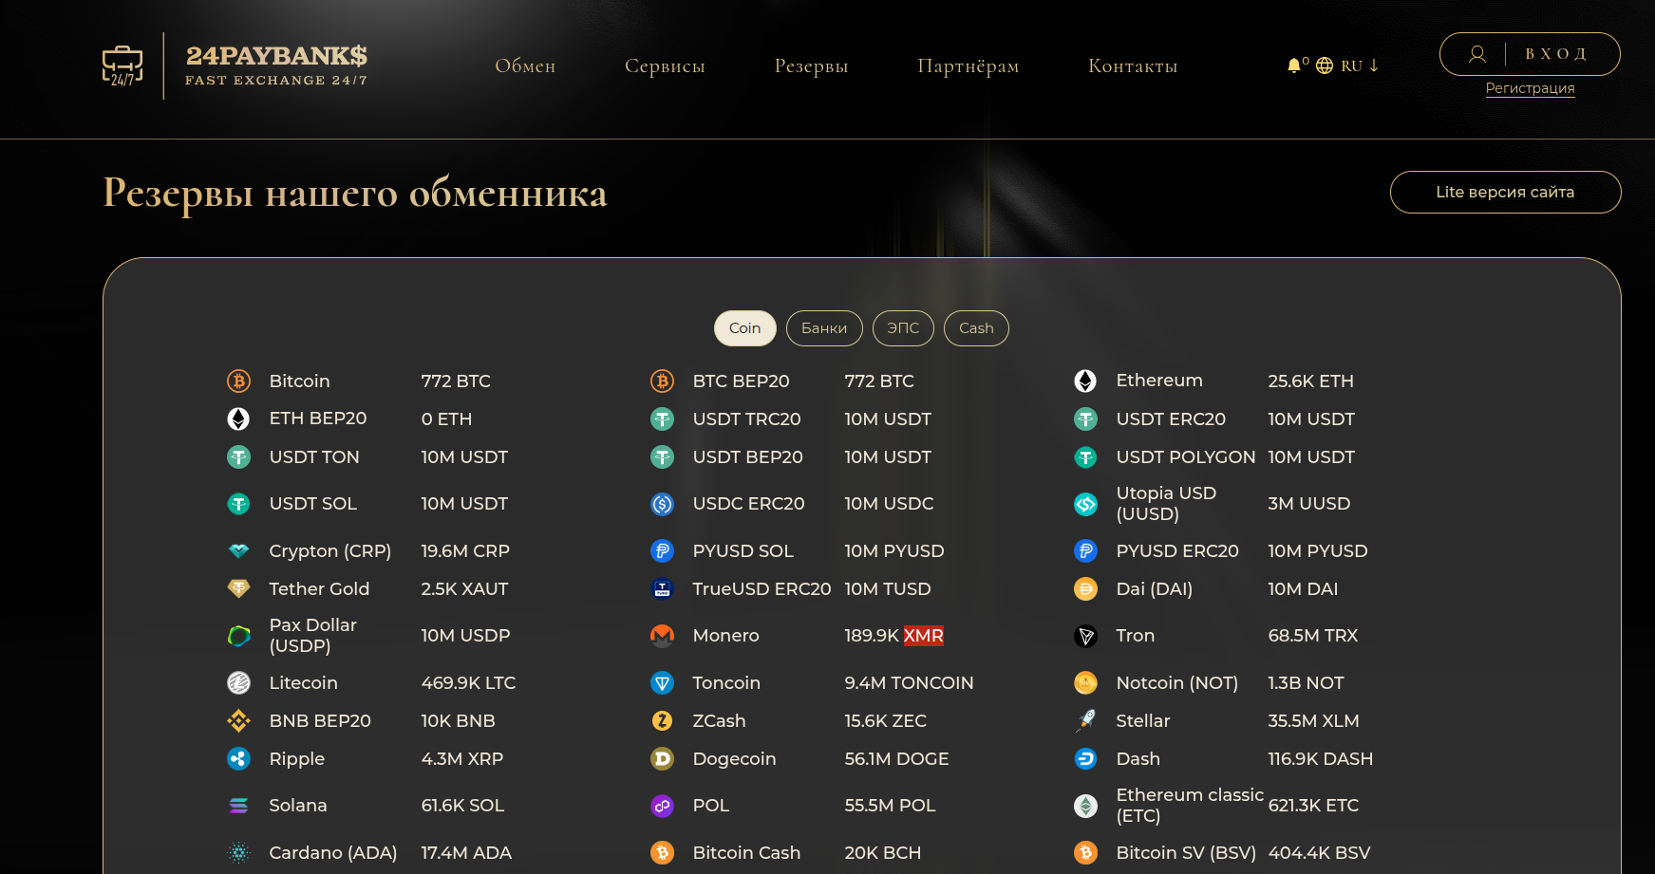This screenshot has height=874, width=1655.
Task: Select the Coin reserves tab
Action: tap(745, 328)
